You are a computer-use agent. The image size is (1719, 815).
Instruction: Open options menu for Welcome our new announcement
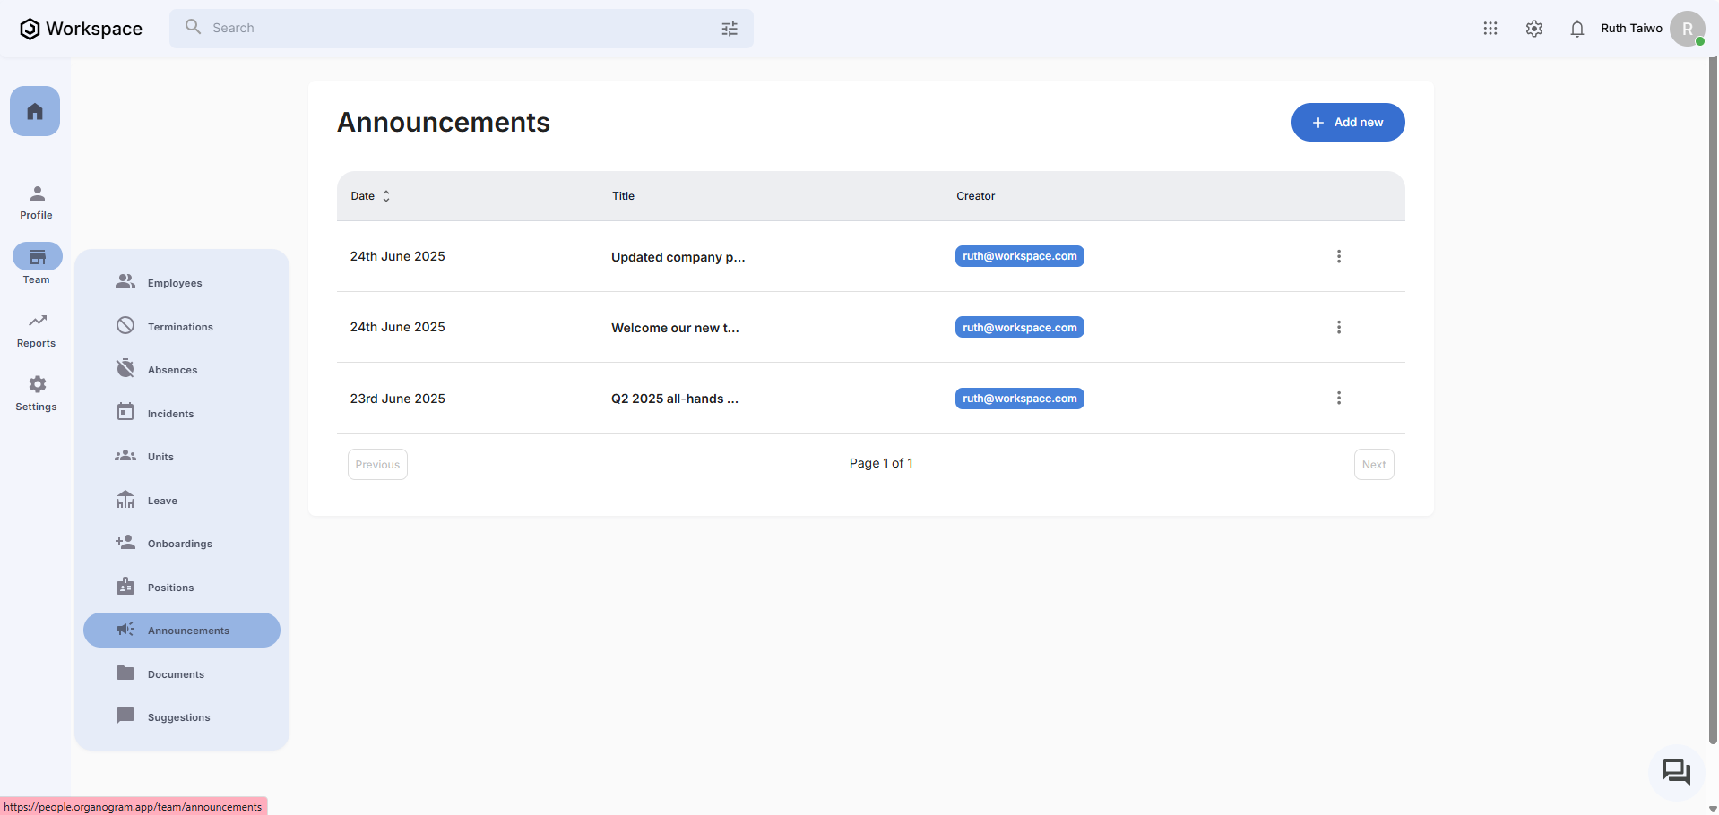tap(1338, 327)
